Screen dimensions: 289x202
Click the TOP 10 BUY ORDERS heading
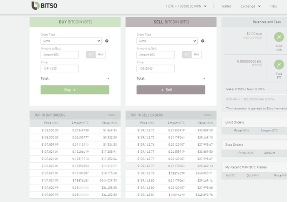pos(50,115)
